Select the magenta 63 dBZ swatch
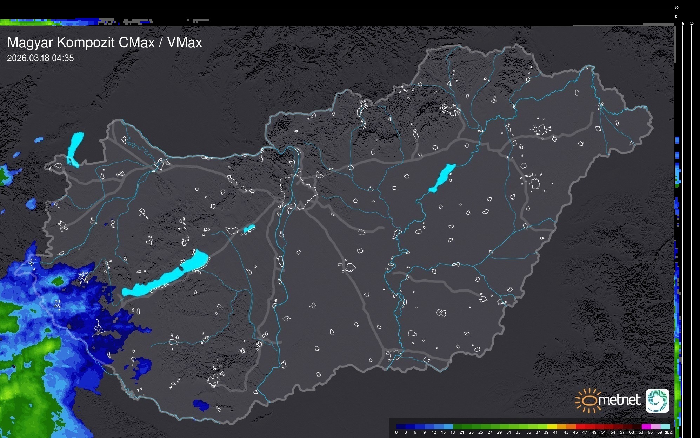The image size is (700, 438). click(646, 426)
